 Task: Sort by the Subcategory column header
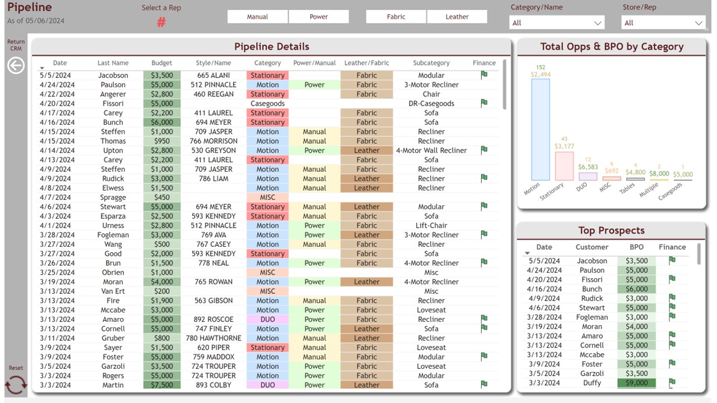click(x=431, y=63)
